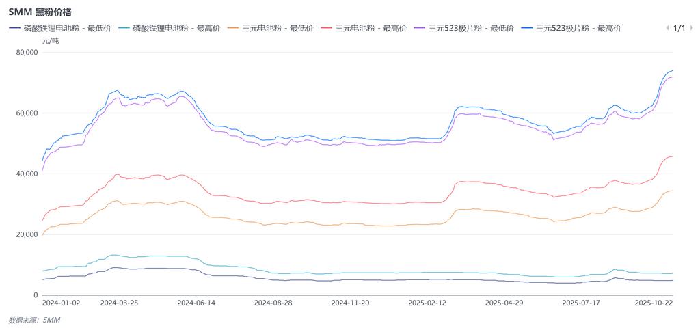Viewport: 700px width, 328px height.
Task: Toggle the 三元523极片粉 - 最低价 series label
Action: pyautogui.click(x=471, y=28)
